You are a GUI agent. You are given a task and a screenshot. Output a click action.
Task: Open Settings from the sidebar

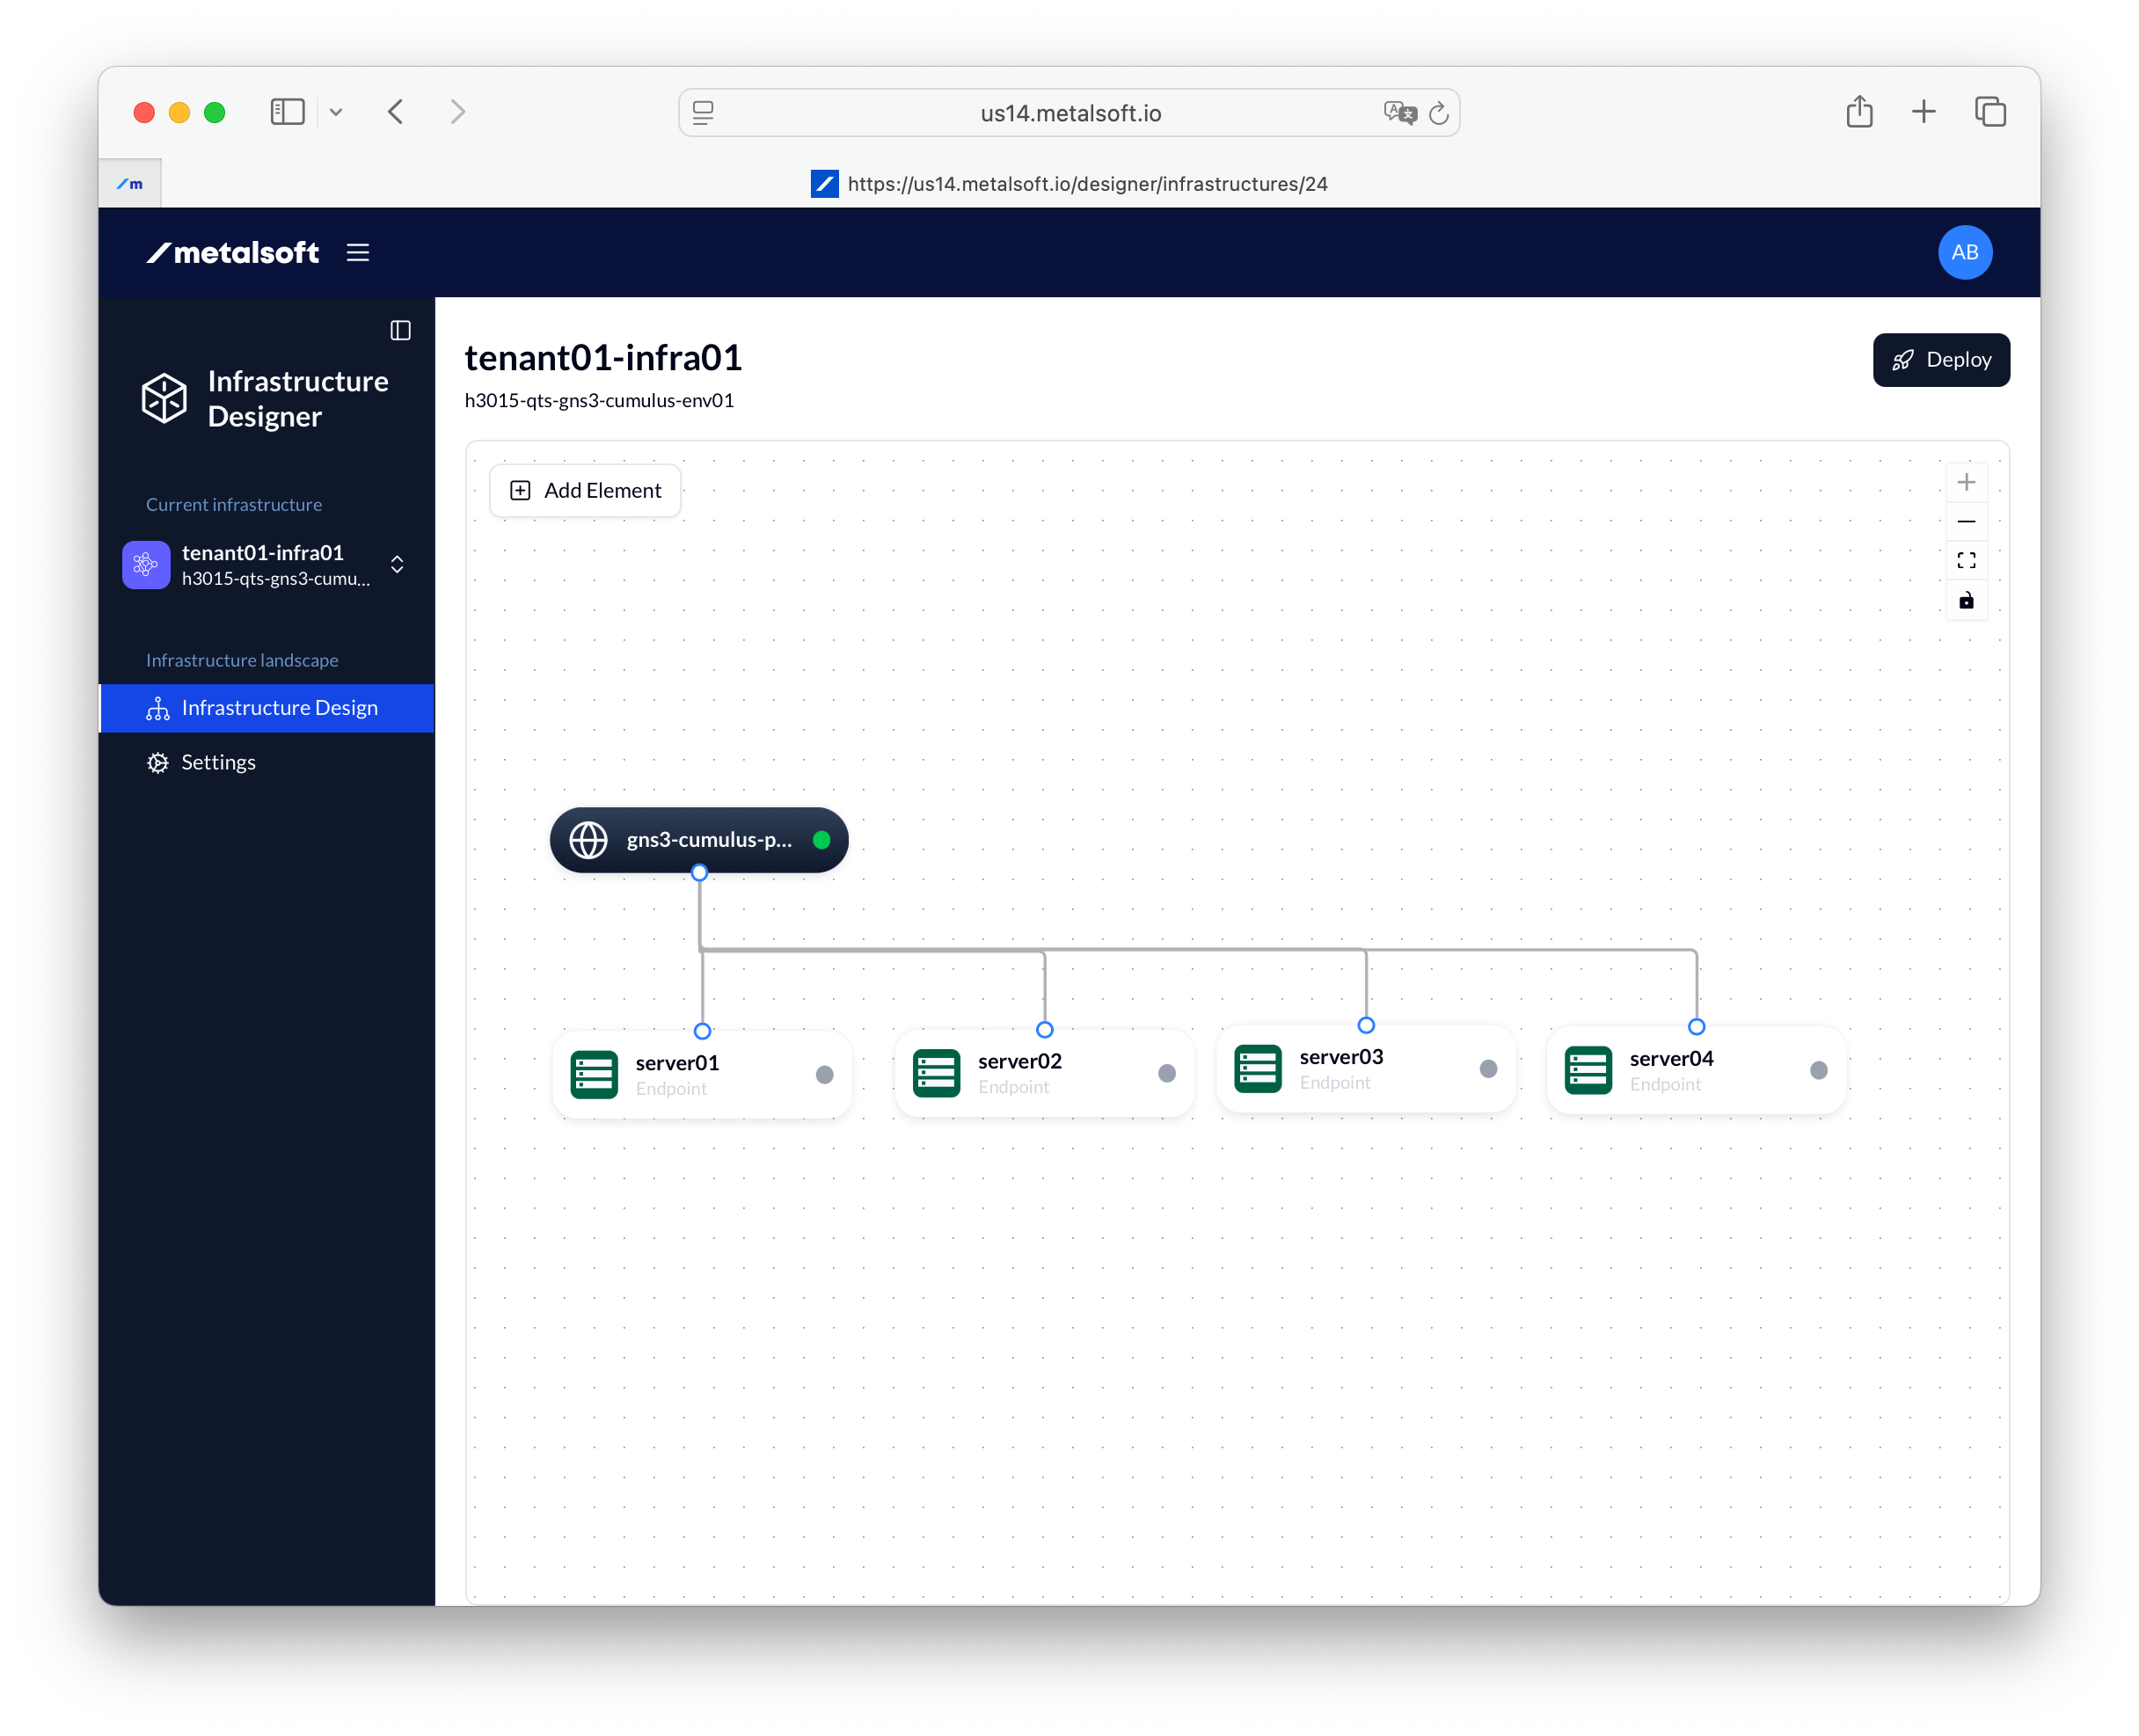tap(218, 762)
